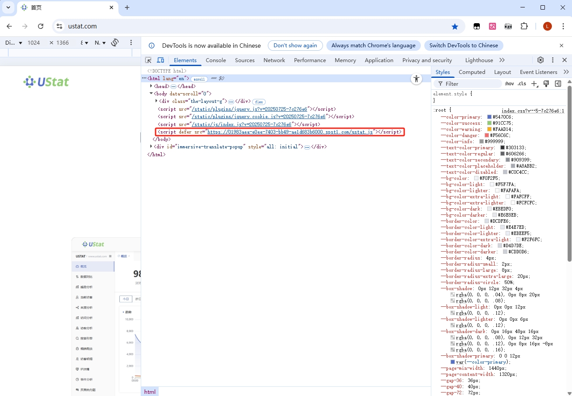Viewport: 572px width, 396px height.
Task: Bookmark this page star icon
Action: [455, 26]
